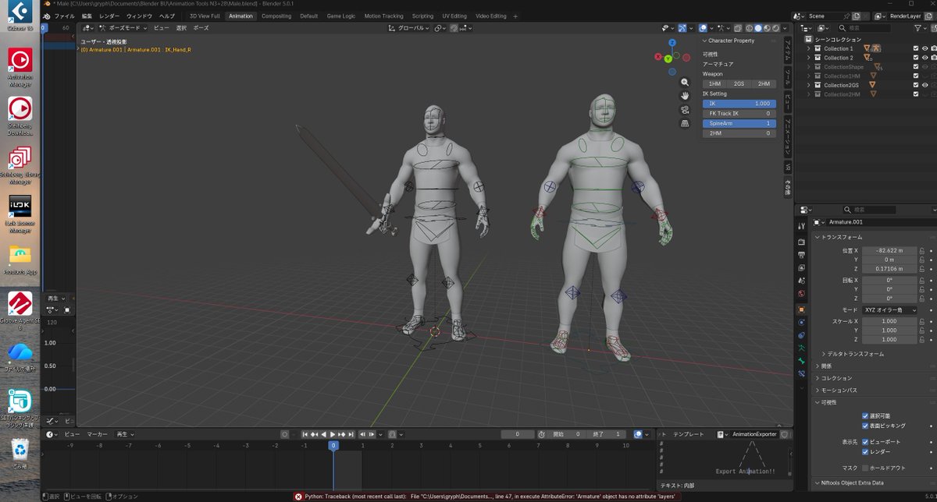Switch to orthographic grid view icon

(685, 123)
